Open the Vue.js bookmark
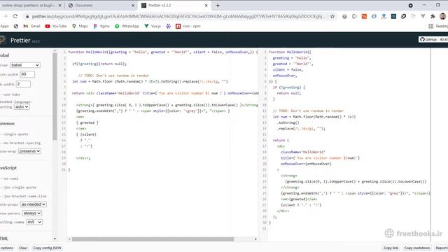The height and width of the screenshot is (252, 448). click(x=153, y=26)
